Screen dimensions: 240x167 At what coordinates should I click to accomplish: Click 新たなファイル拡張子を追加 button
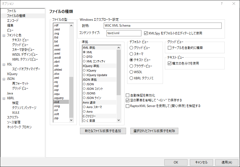tap(103, 131)
